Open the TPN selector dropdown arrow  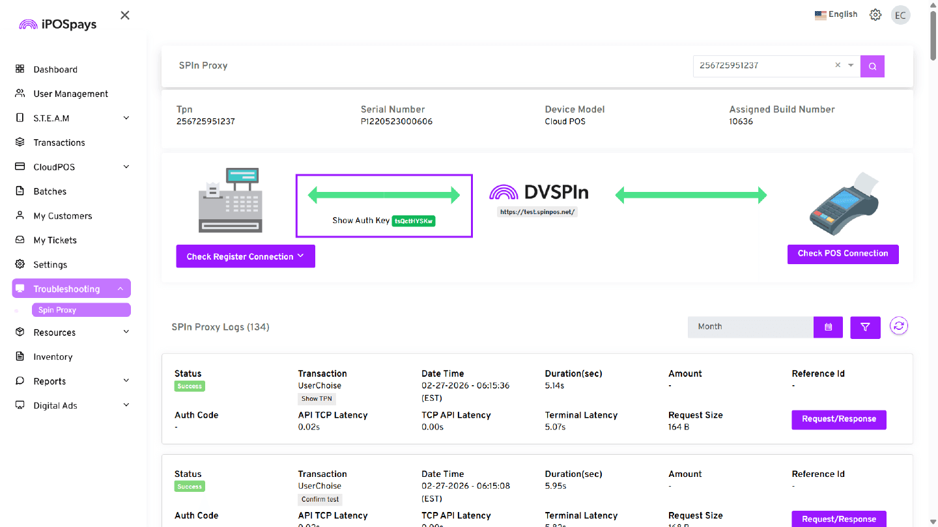[x=851, y=66]
